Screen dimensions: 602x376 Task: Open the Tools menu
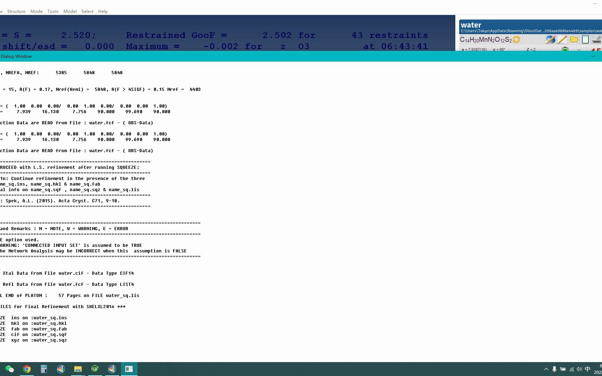[x=53, y=11]
